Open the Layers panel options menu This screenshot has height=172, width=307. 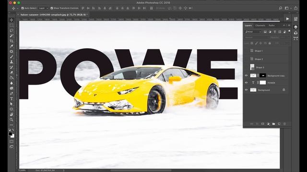(x=289, y=25)
